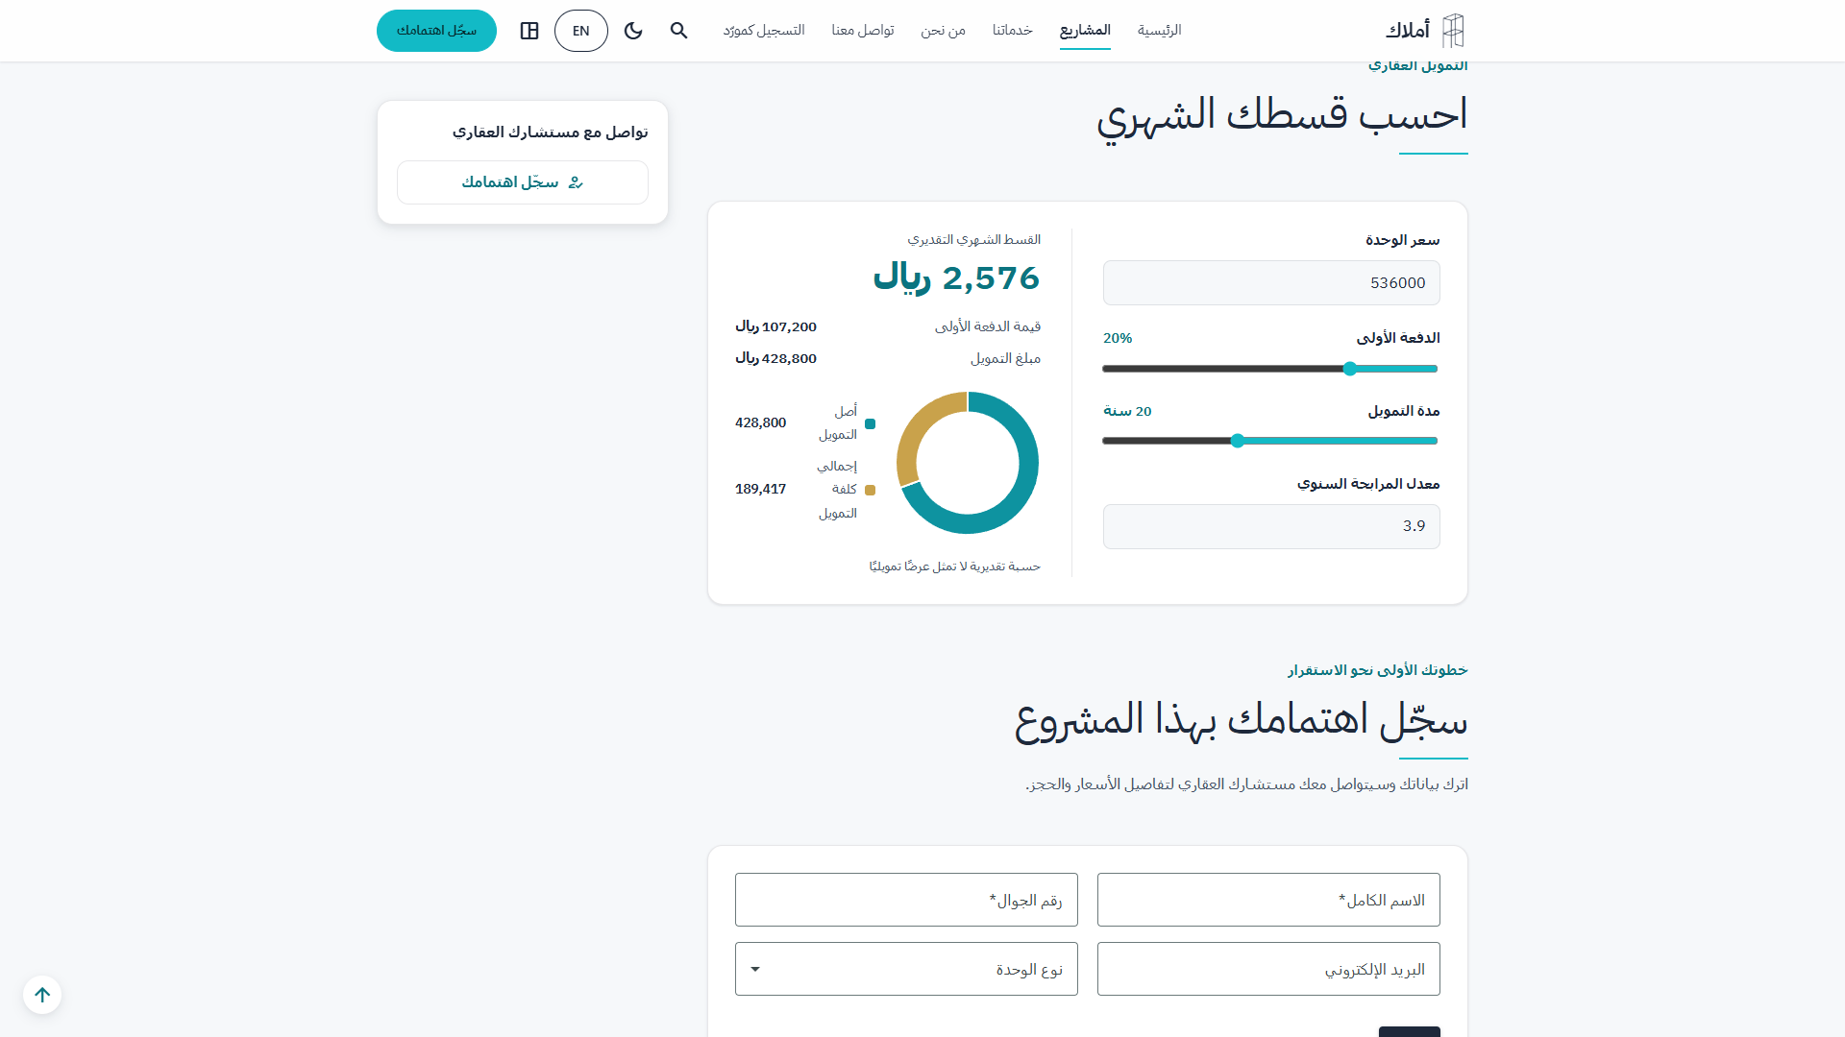
Task: Click the تواصل مع مستشارك العقاري card title
Action: [551, 132]
